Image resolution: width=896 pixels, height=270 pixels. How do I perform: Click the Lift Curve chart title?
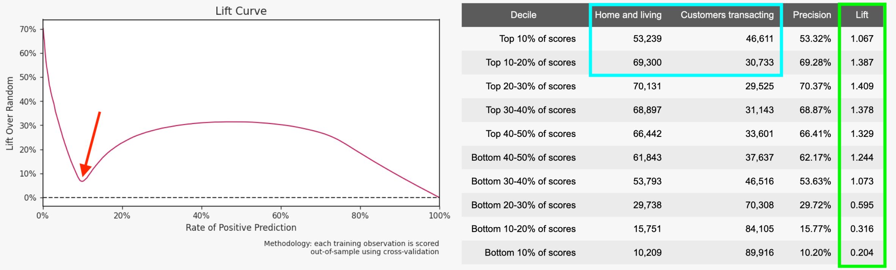coord(241,11)
